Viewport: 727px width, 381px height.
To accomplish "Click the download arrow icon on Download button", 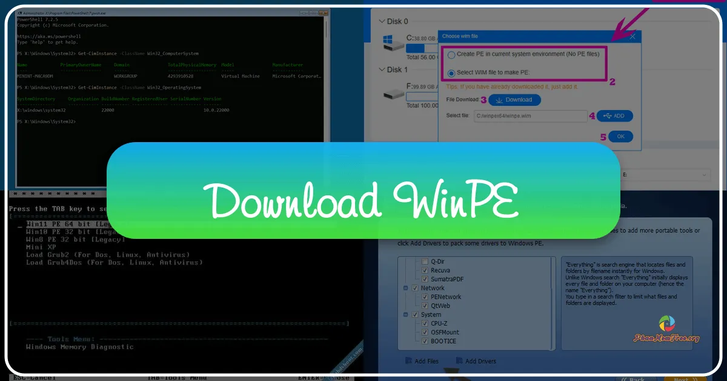I will tap(499, 100).
